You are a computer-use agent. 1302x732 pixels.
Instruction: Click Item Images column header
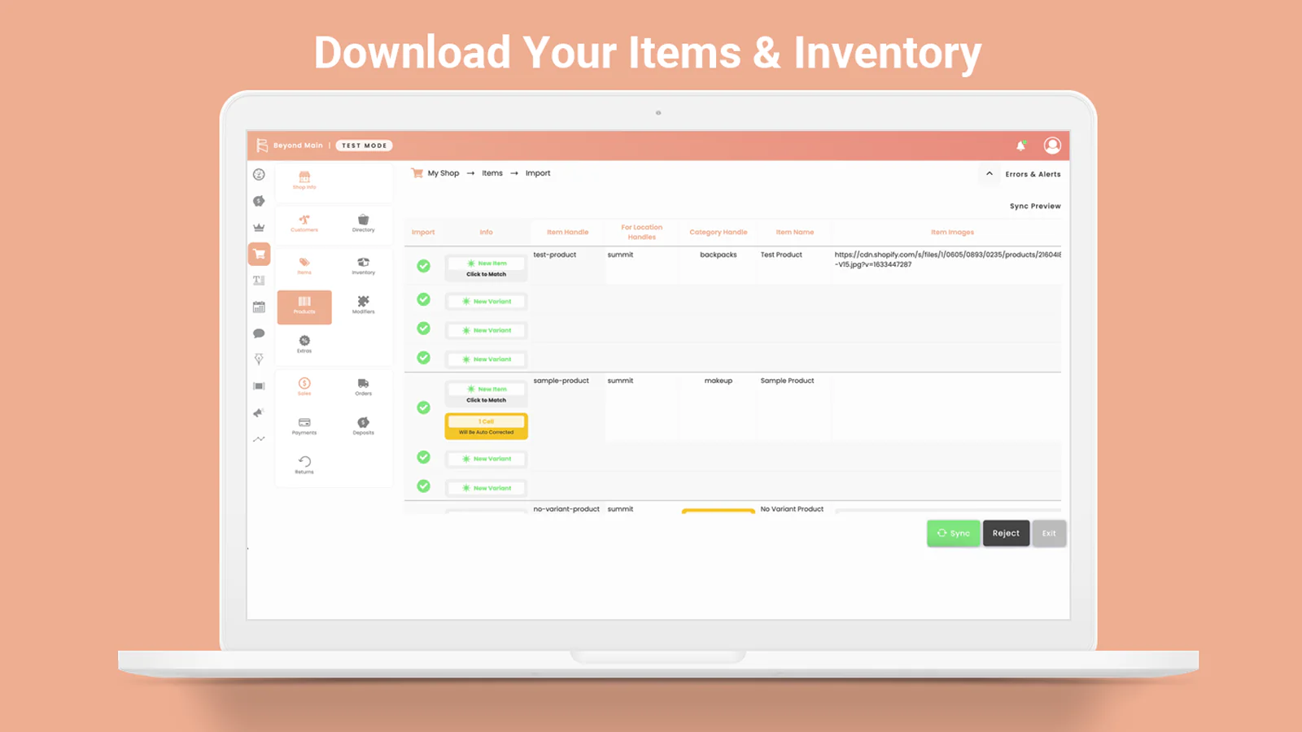[952, 233]
